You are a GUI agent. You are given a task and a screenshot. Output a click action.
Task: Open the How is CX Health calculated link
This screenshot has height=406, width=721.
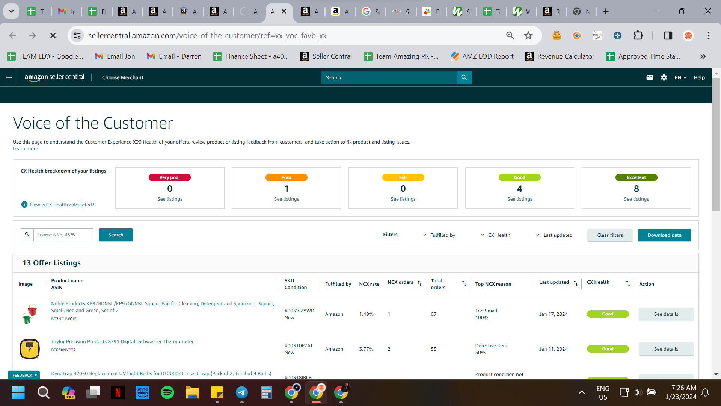(x=62, y=205)
